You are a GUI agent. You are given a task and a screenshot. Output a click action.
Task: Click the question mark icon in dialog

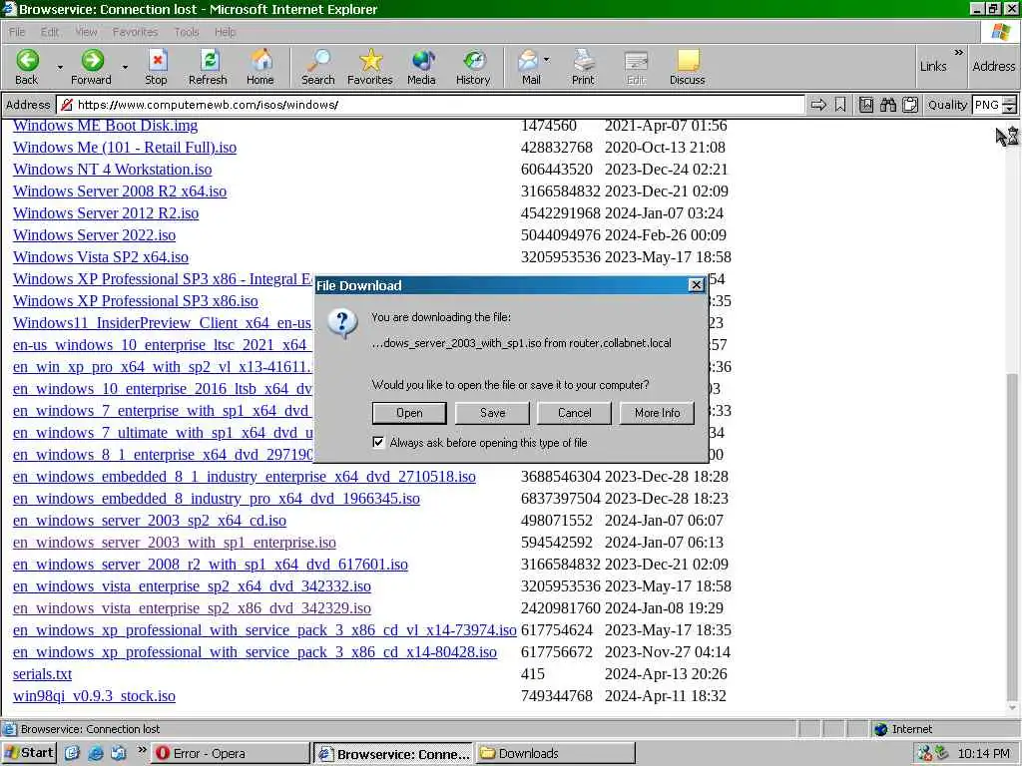(x=343, y=323)
